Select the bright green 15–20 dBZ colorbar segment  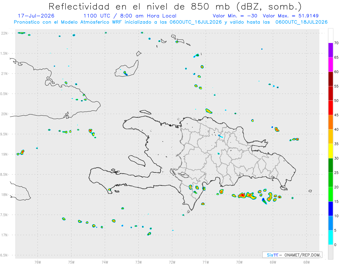(331, 194)
